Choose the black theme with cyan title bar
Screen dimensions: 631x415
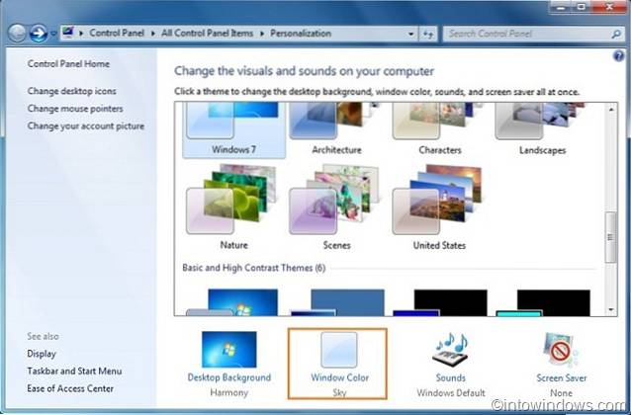point(543,302)
